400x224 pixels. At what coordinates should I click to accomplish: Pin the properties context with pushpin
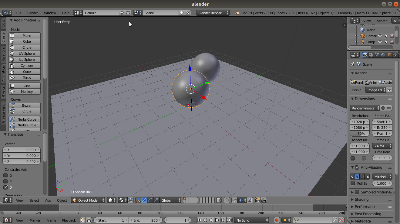(x=352, y=64)
